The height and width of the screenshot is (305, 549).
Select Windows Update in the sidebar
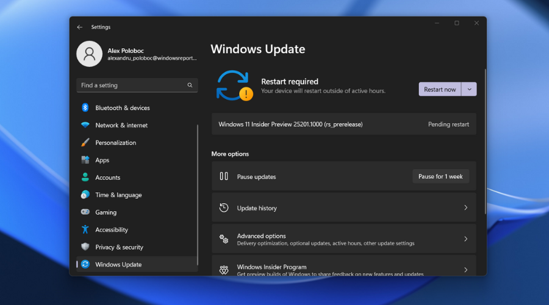(x=137, y=264)
